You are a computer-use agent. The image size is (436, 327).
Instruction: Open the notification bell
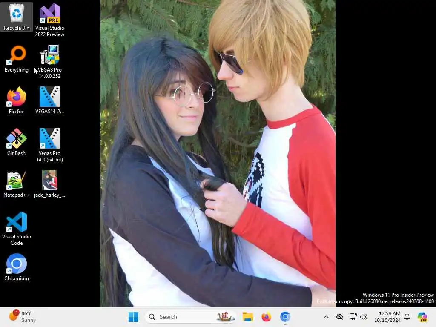pyautogui.click(x=407, y=317)
